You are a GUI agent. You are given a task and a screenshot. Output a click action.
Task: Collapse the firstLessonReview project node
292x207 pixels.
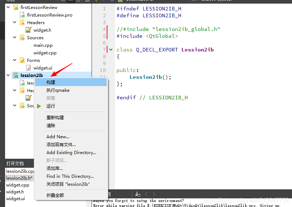[x=8, y=7]
